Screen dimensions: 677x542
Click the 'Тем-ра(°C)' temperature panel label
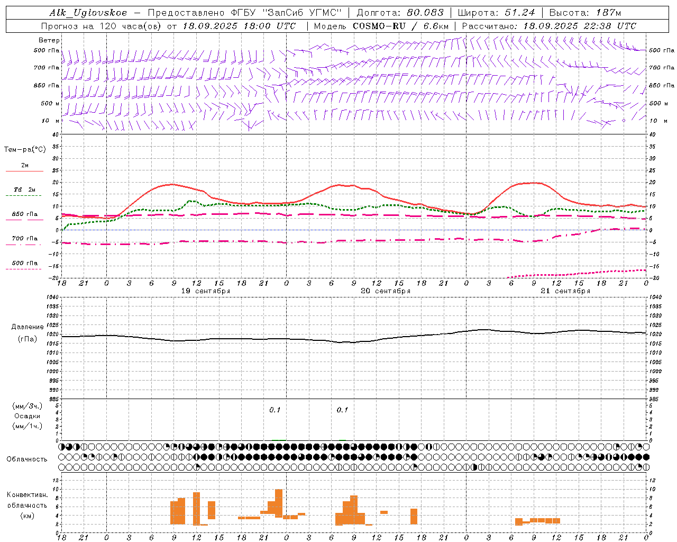(25, 150)
